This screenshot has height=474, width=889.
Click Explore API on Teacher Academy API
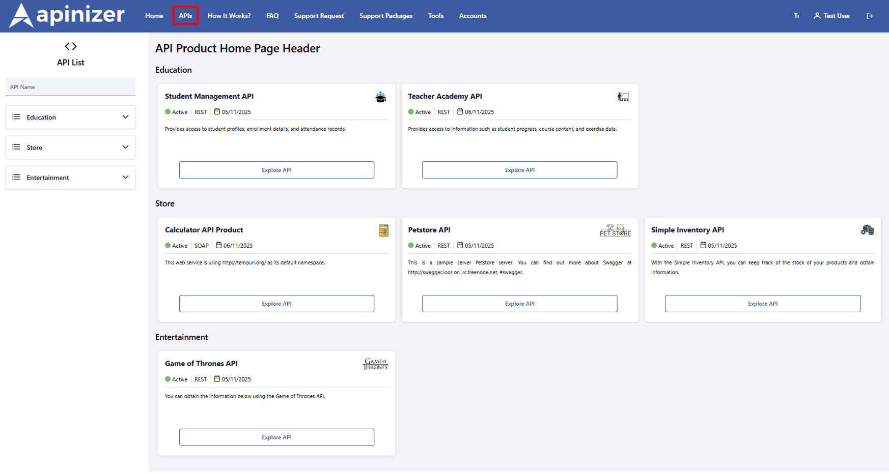pos(519,170)
